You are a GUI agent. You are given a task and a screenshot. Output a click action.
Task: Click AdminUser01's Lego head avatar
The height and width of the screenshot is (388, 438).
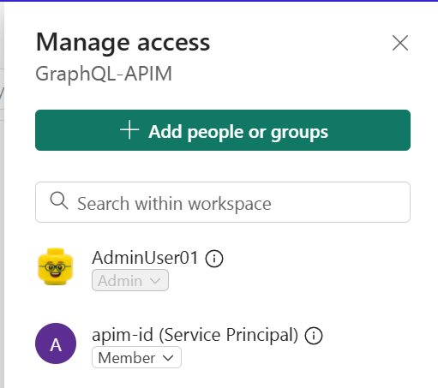(x=56, y=266)
